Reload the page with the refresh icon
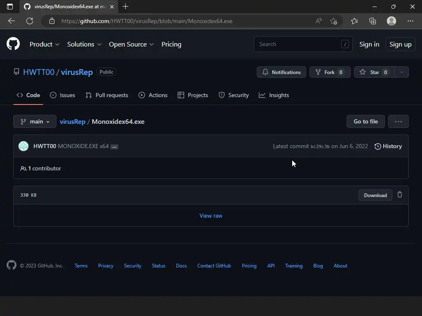The width and height of the screenshot is (422, 316). (x=30, y=21)
